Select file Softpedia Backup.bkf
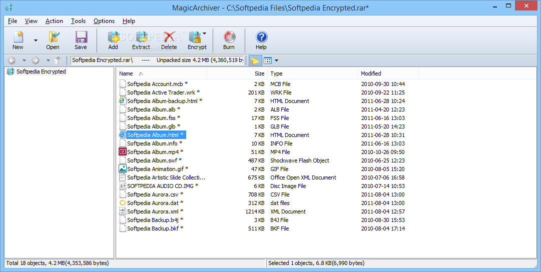This screenshot has height=272, width=541. [155, 228]
